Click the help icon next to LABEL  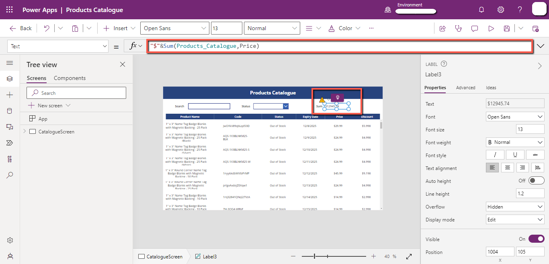[444, 64]
